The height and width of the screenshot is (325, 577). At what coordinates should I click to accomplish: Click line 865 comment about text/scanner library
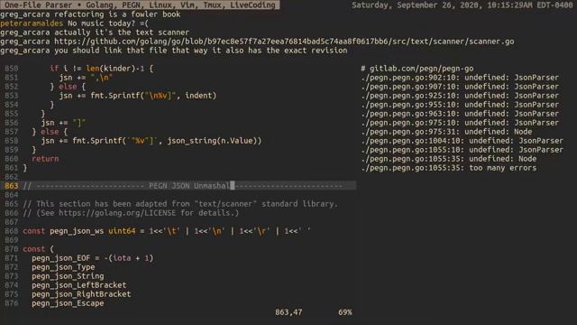(x=180, y=204)
